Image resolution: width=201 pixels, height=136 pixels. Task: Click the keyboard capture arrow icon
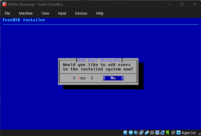pyautogui.click(x=179, y=133)
